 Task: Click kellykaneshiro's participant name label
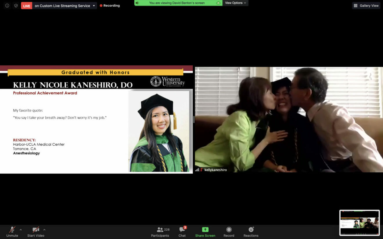pos(215,170)
